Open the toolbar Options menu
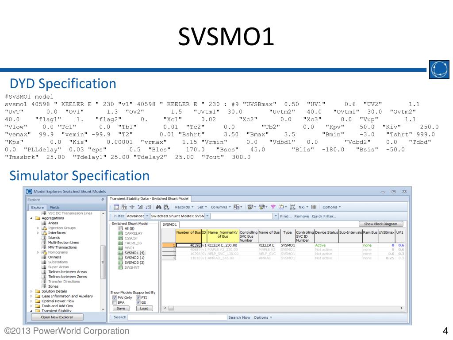The height and width of the screenshot is (340, 453). click(331, 207)
